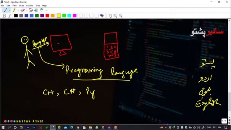Open Adobe After Effects from taskbar
This screenshot has height=130, width=231.
pyautogui.click(x=28, y=127)
